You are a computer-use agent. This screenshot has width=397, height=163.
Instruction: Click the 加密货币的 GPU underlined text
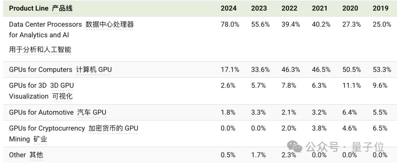[113, 128]
